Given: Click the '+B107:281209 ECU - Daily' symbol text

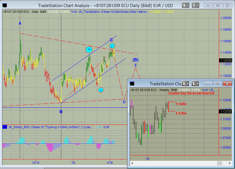Looking at the screenshot, I should tap(21, 12).
